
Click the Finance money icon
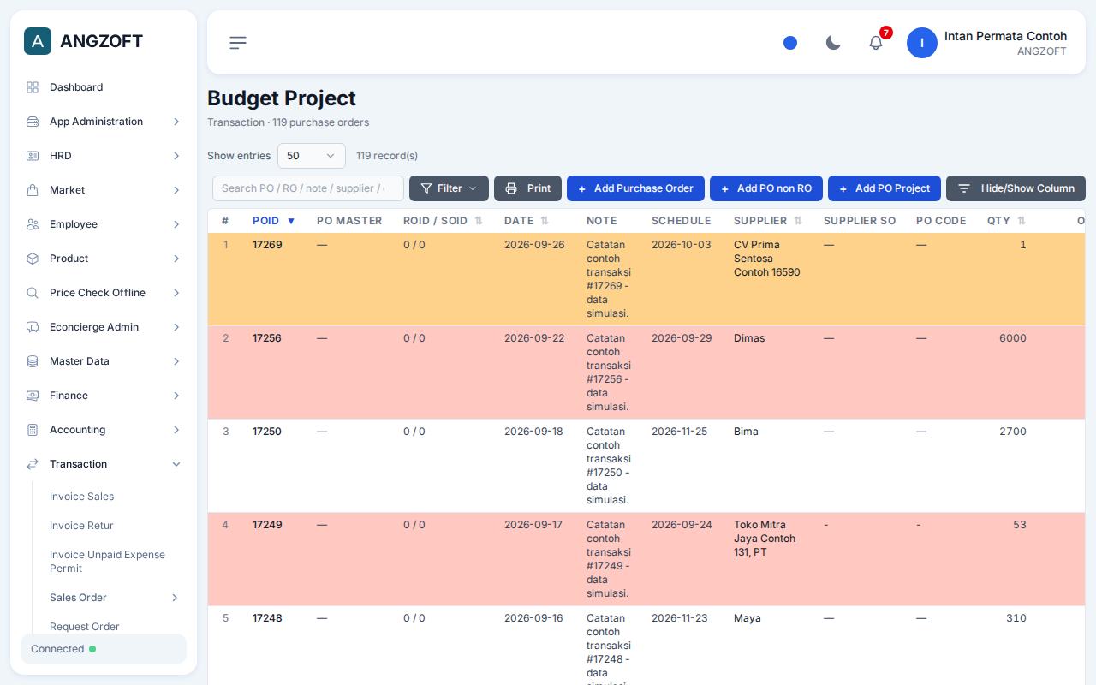coord(33,396)
